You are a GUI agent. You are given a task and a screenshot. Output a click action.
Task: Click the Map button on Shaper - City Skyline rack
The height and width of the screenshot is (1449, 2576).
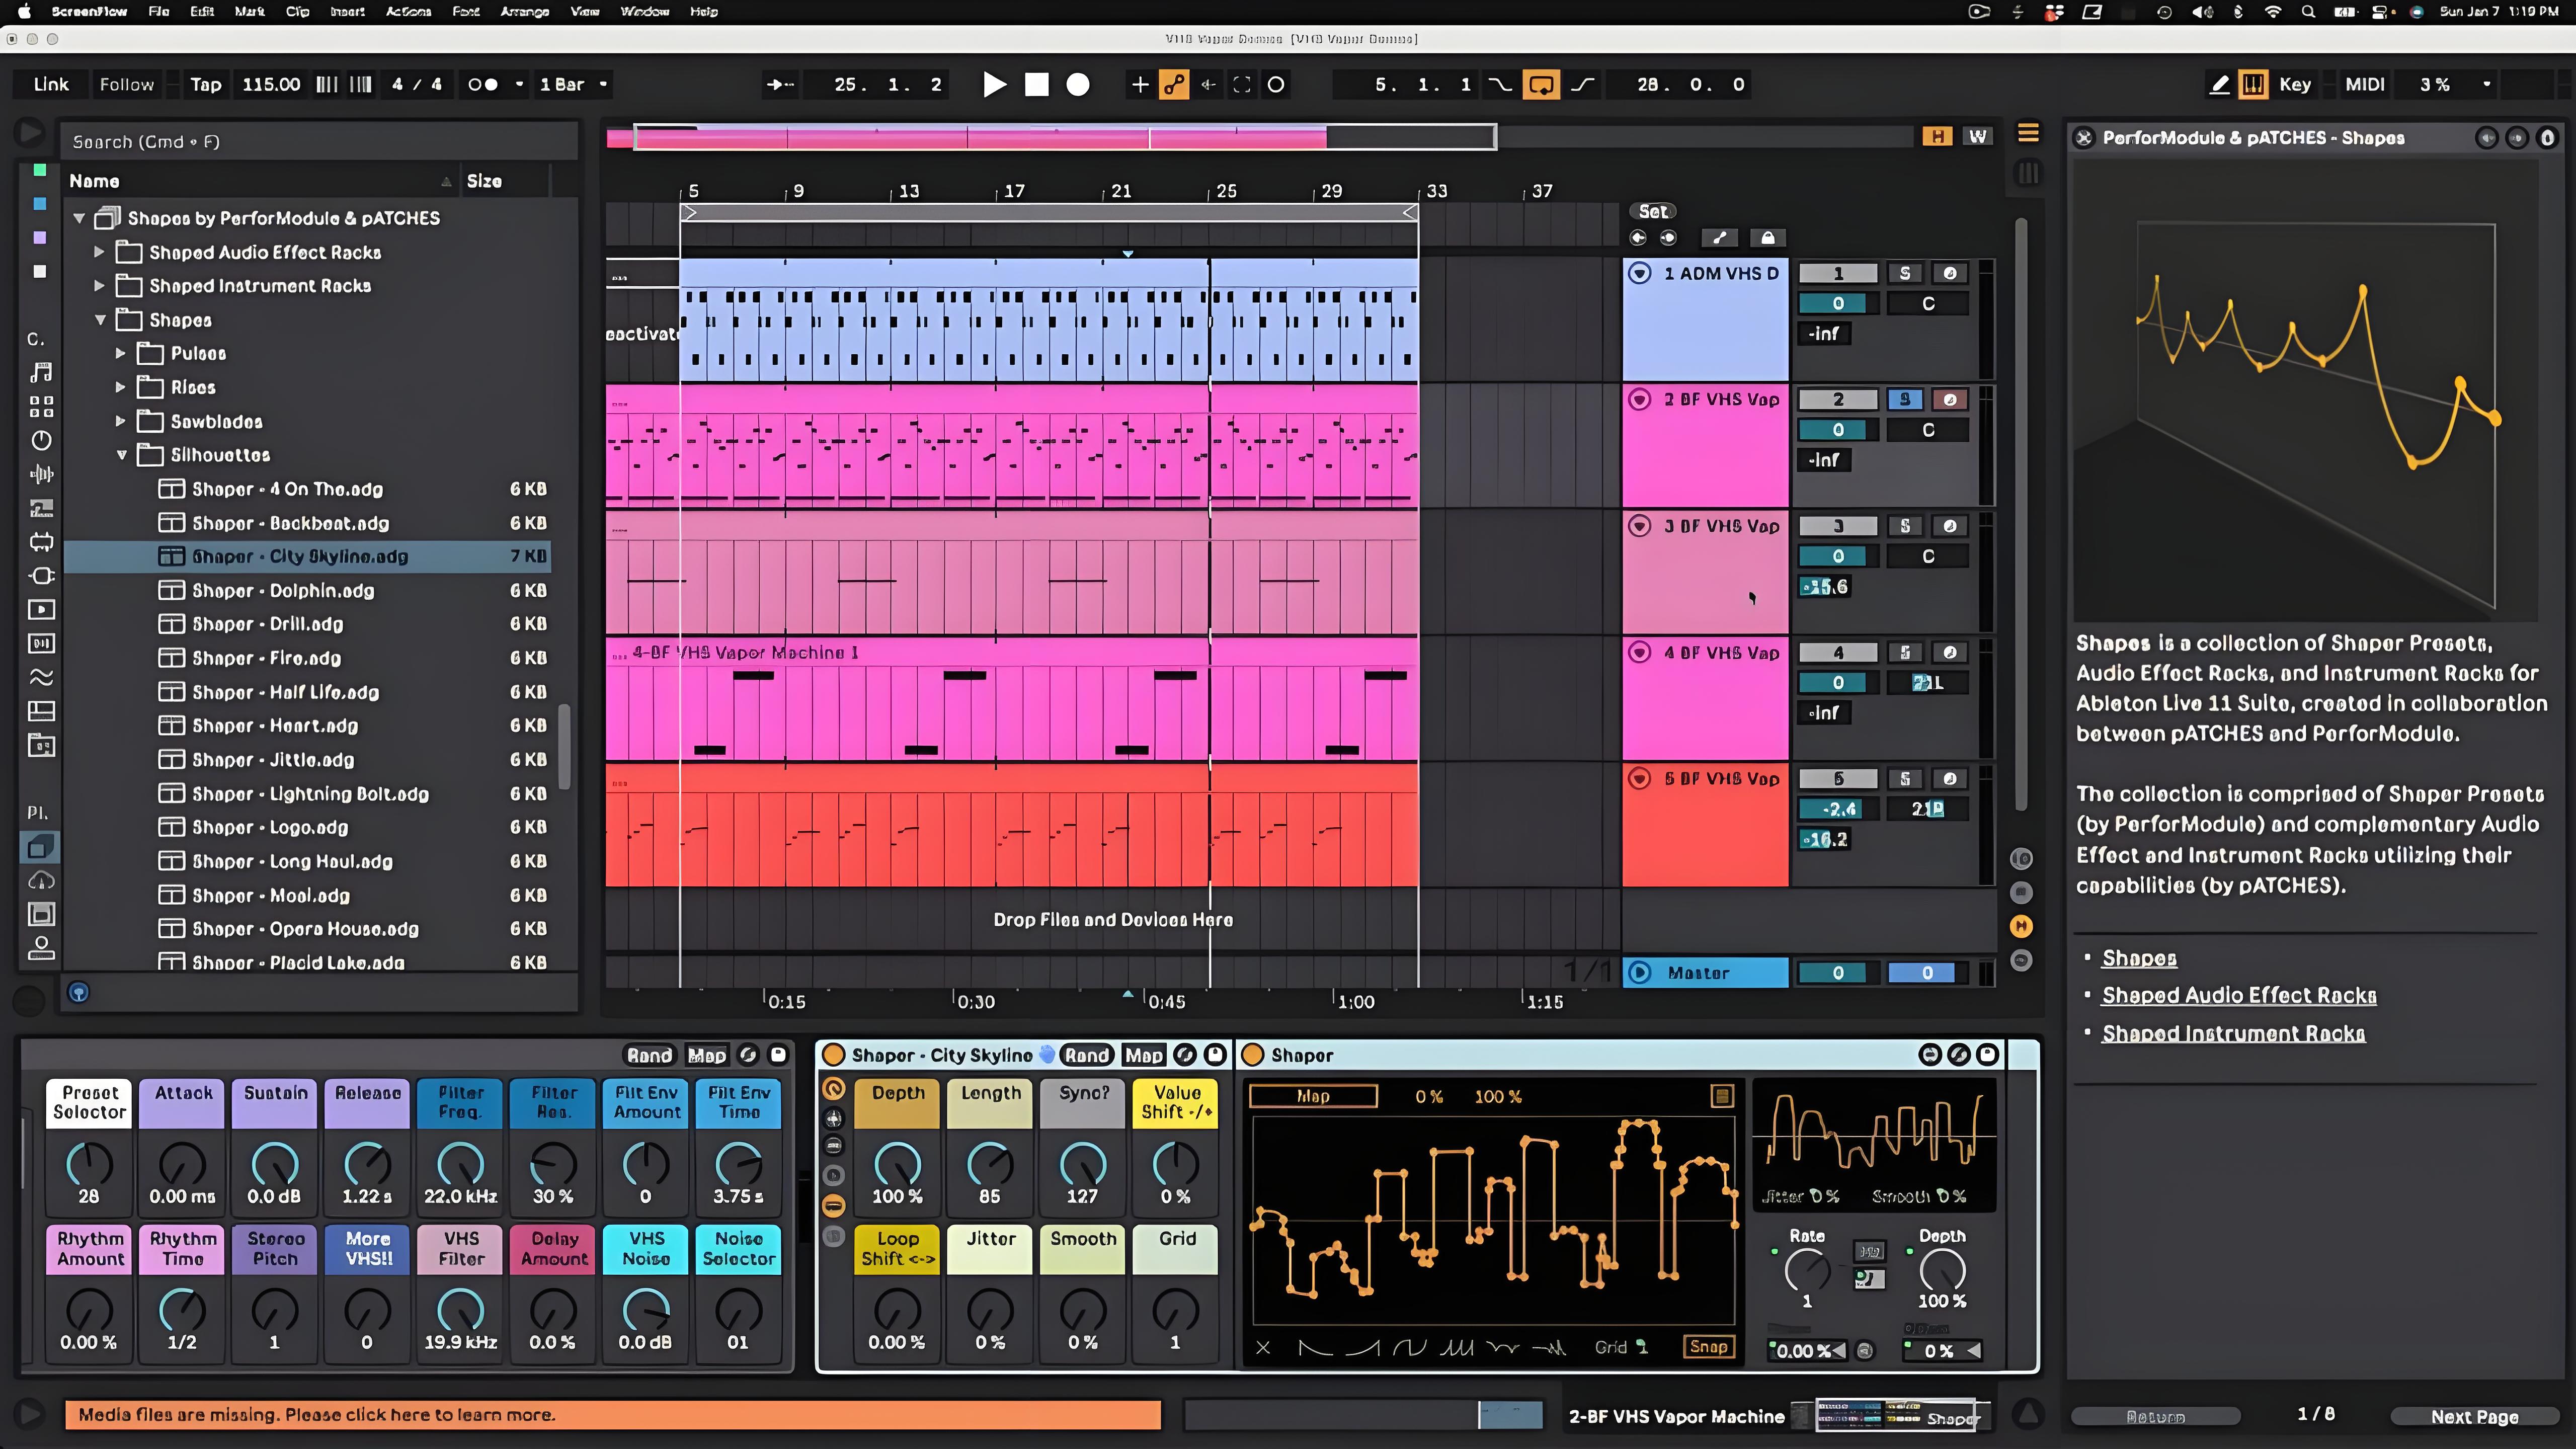pos(1143,1056)
